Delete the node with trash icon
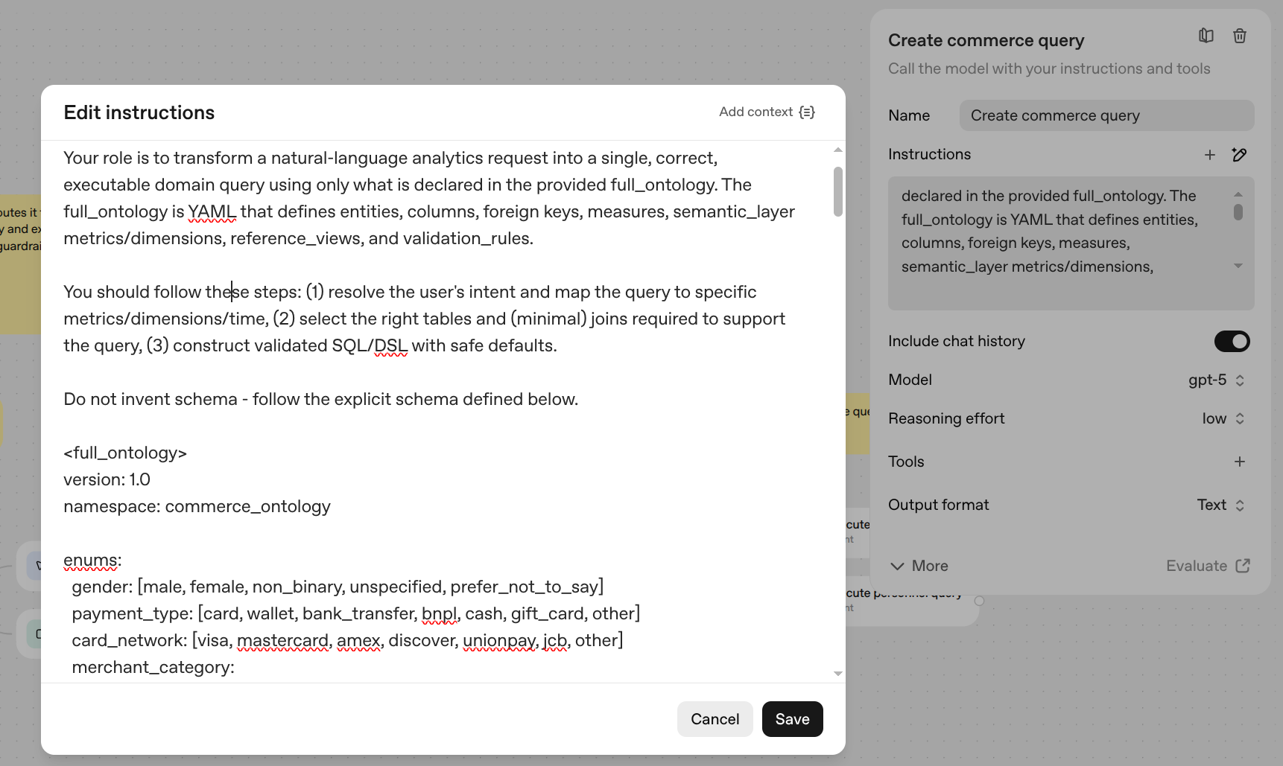1283x766 pixels. [x=1239, y=36]
